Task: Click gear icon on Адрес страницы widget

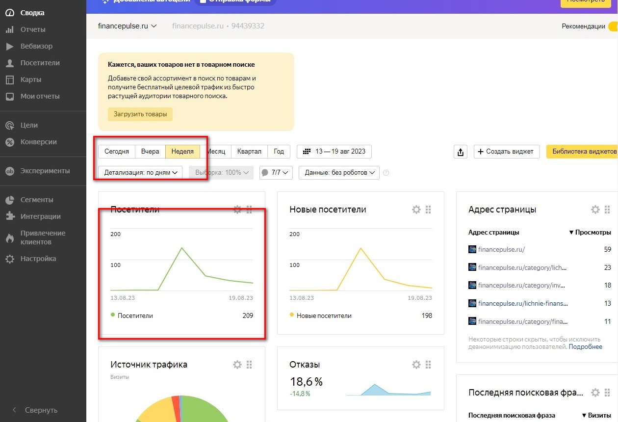Action: (x=595, y=210)
